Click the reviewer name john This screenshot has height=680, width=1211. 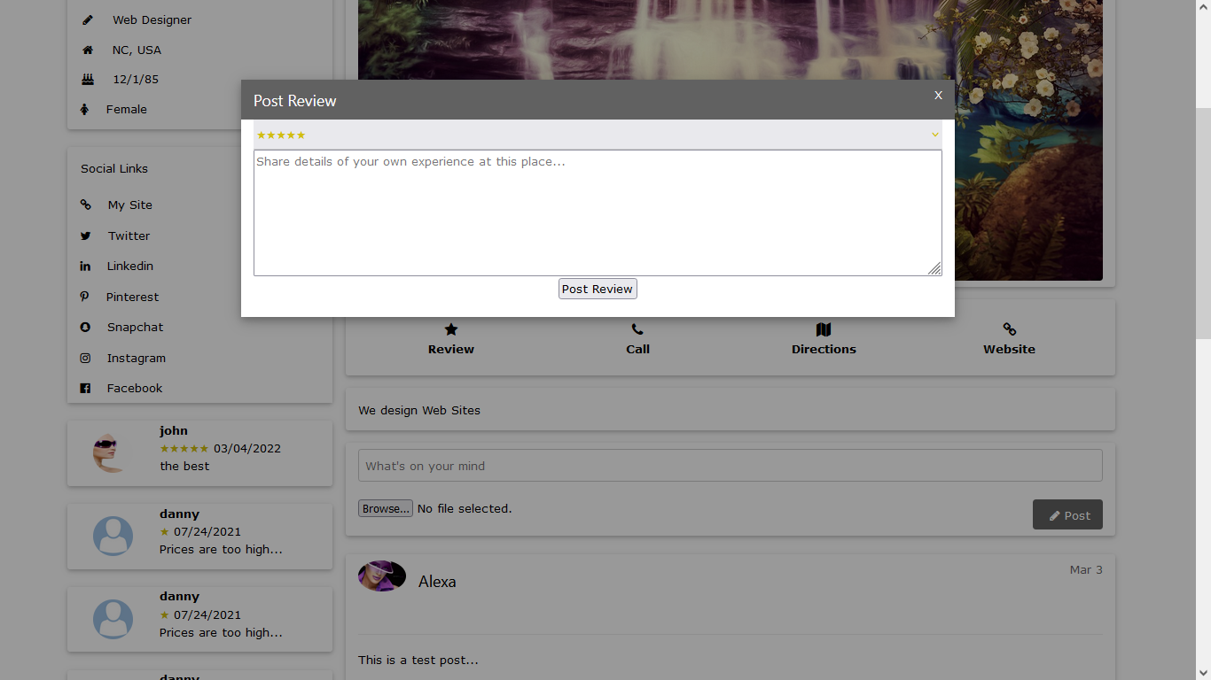pyautogui.click(x=174, y=430)
